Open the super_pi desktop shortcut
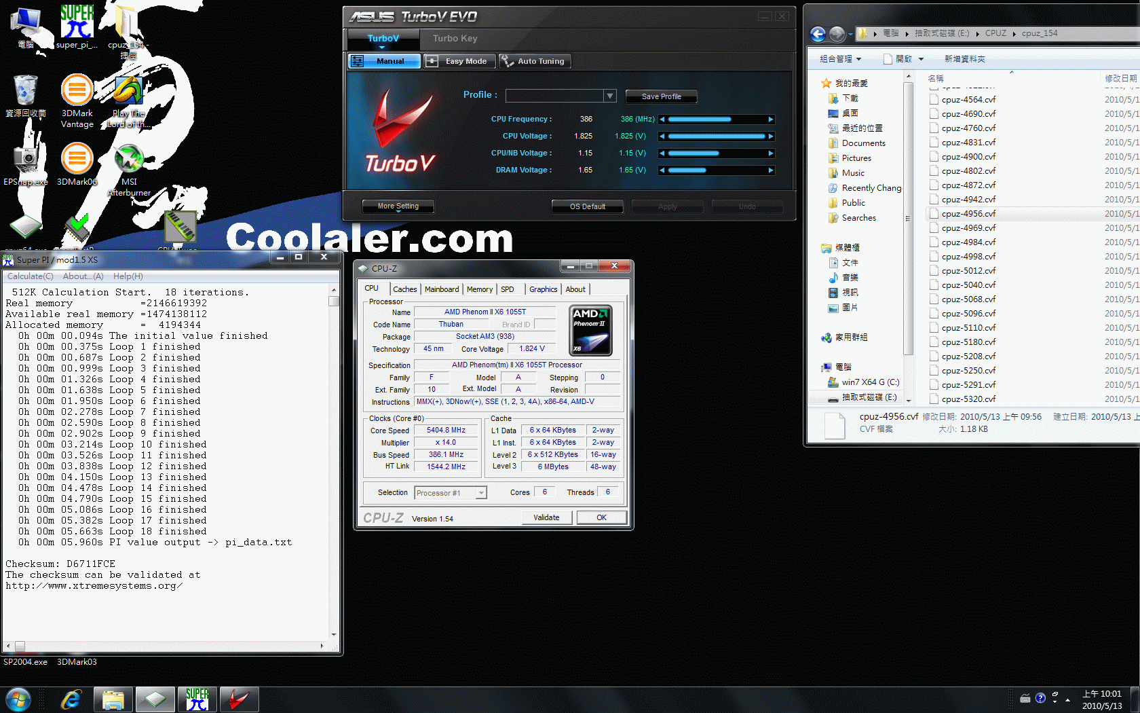The width and height of the screenshot is (1140, 713). click(77, 27)
